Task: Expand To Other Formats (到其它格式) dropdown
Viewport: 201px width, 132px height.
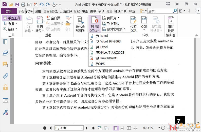Action: [124, 29]
